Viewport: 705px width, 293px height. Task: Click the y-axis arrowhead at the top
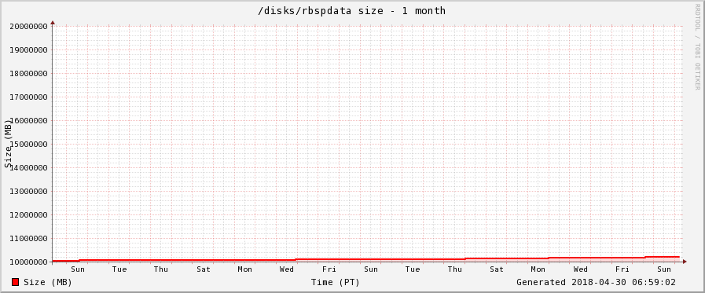coord(53,22)
